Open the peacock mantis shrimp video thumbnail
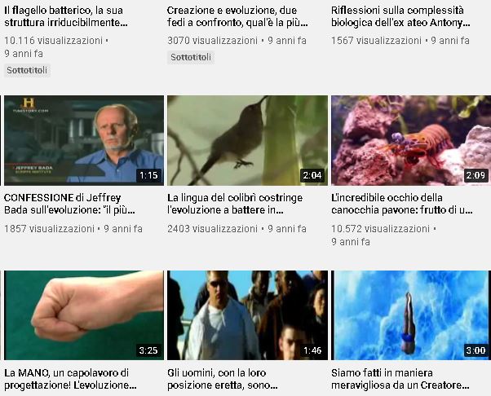Image resolution: width=491 pixels, height=396 pixels. pyautogui.click(x=411, y=140)
